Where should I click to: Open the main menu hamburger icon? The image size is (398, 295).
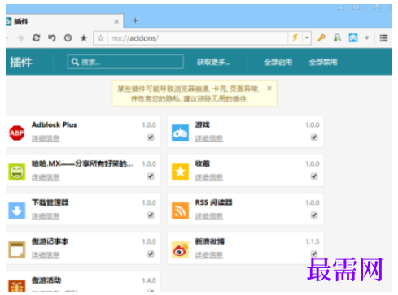click(383, 38)
